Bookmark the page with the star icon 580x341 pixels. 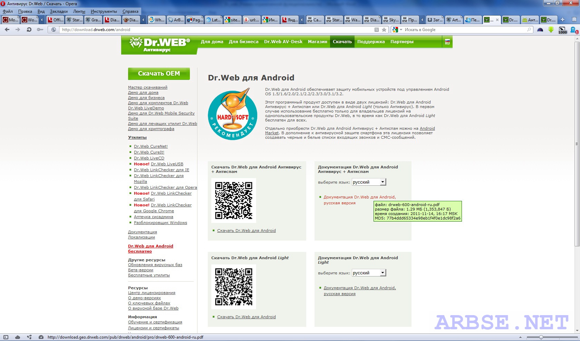(384, 30)
